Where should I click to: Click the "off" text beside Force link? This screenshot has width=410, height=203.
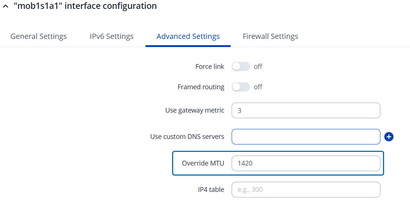pyautogui.click(x=258, y=67)
